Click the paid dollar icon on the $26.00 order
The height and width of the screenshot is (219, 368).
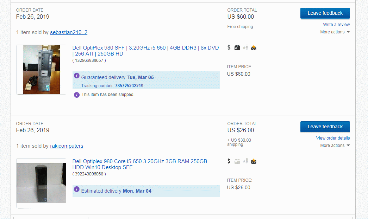(x=229, y=161)
